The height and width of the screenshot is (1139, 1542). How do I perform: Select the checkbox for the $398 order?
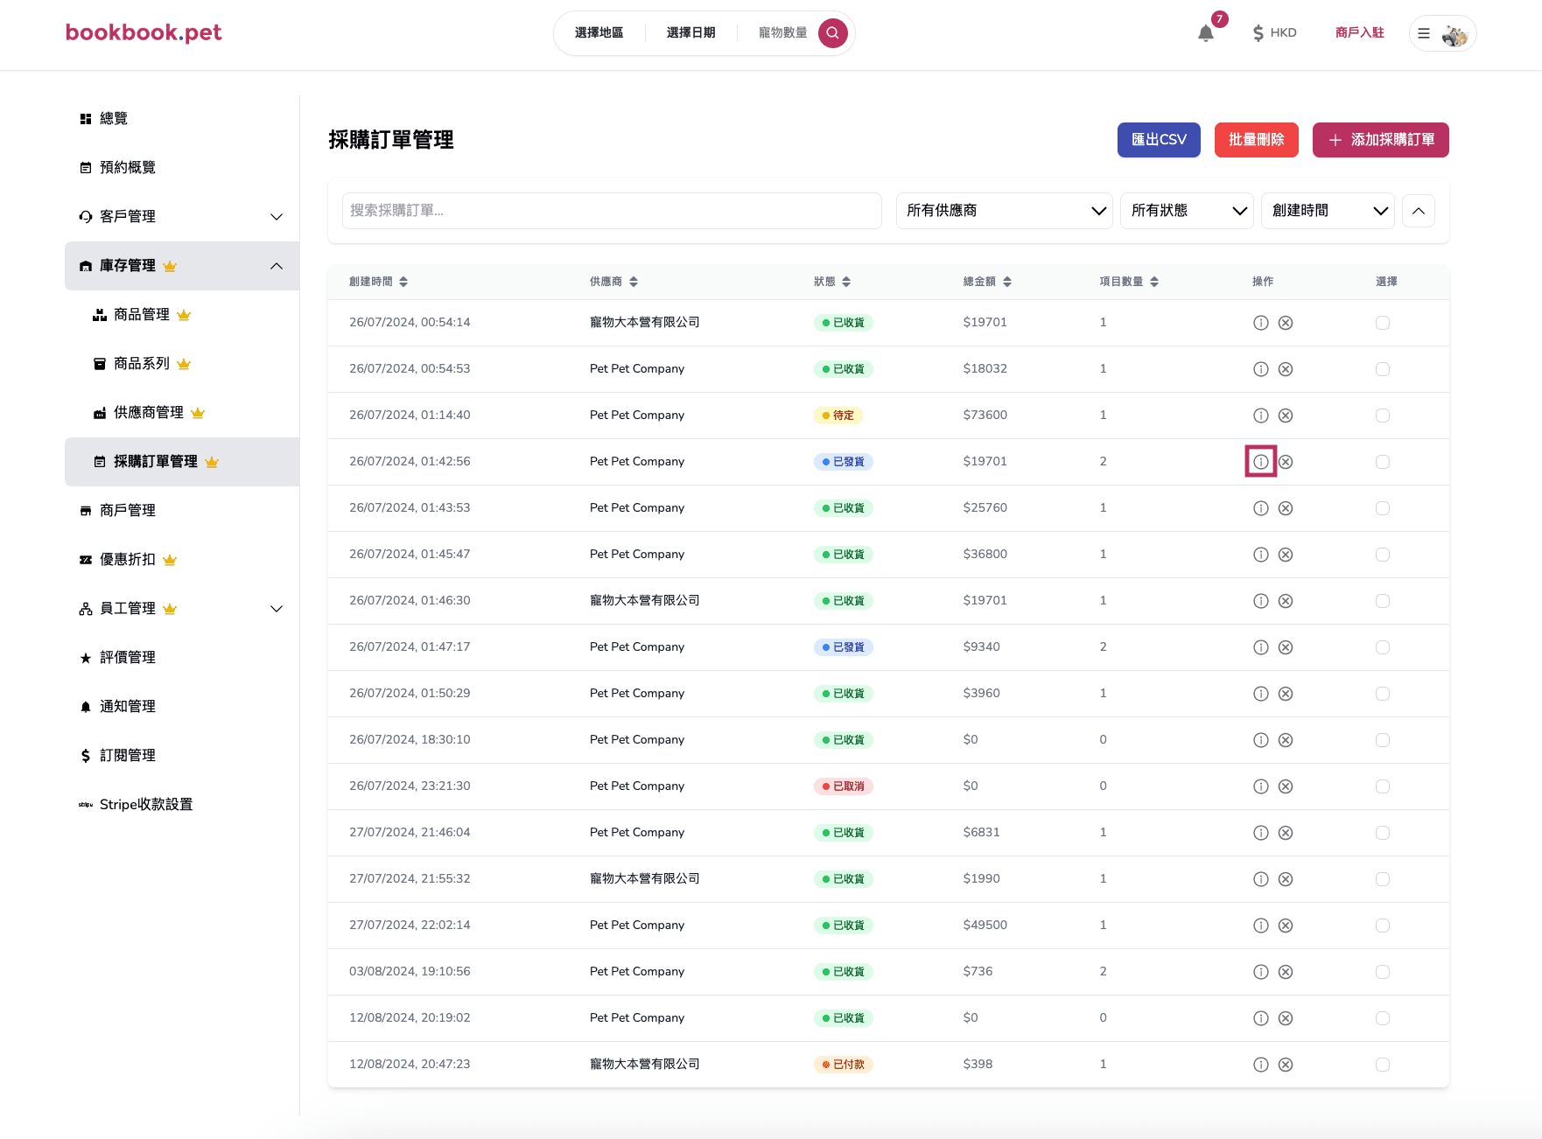coord(1383,1065)
